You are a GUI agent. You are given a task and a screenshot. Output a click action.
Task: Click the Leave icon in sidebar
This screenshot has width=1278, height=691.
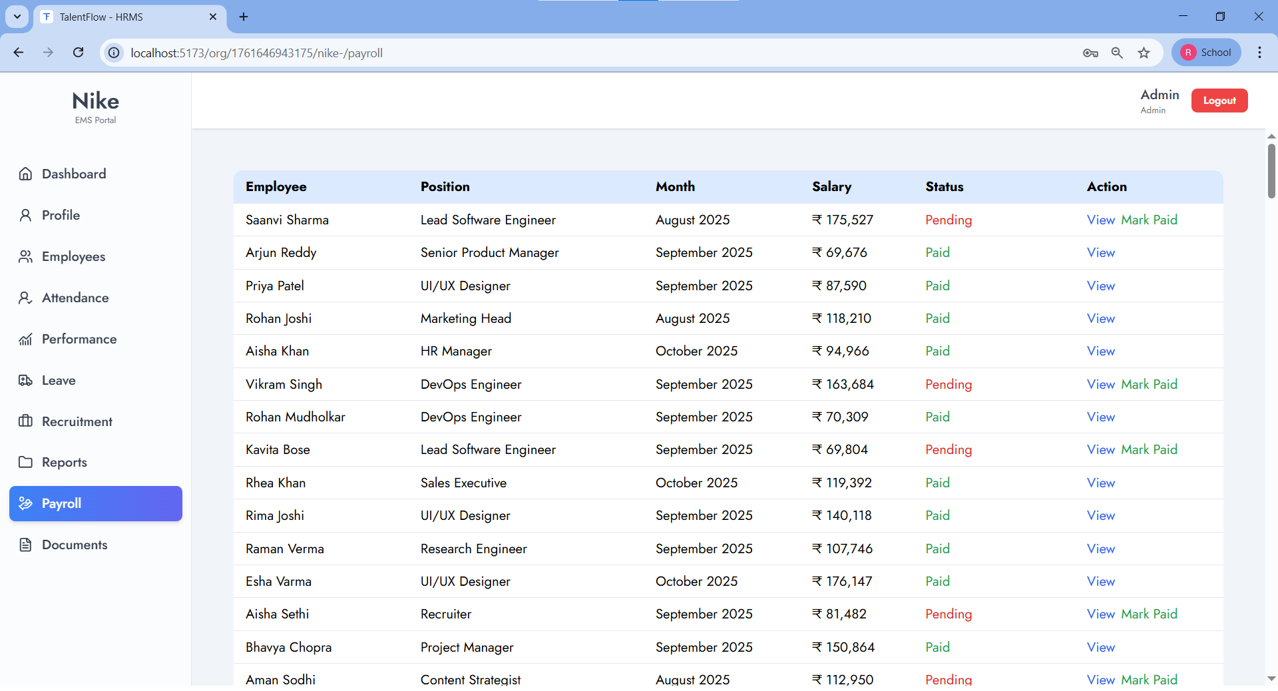(25, 380)
